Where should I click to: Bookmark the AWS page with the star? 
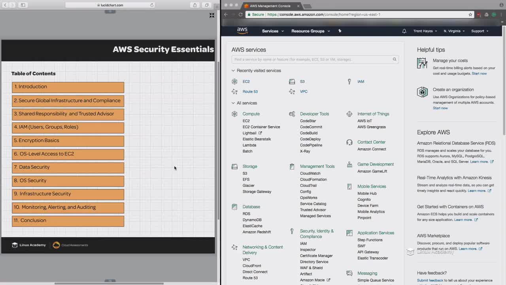pyautogui.click(x=470, y=15)
